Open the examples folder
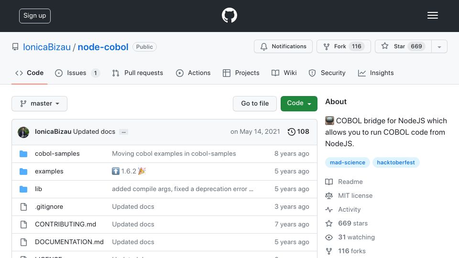Screen dimensions: 459x258 pos(49,171)
